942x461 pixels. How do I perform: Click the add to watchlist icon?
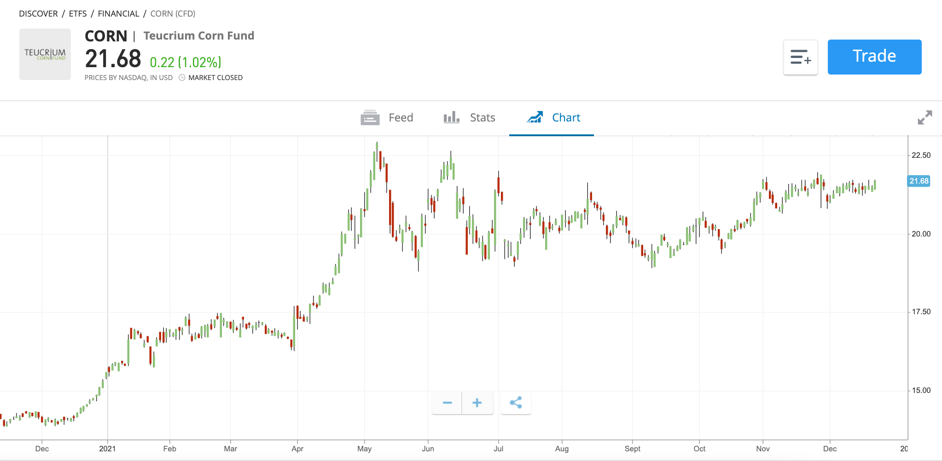(x=801, y=57)
